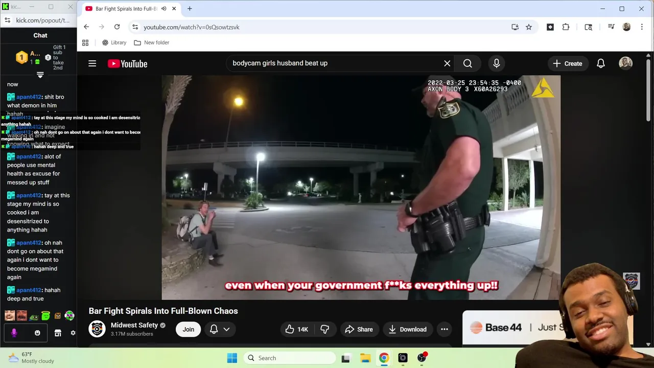Open the three-dot more actions menu
This screenshot has height=368, width=654.
[x=445, y=329]
